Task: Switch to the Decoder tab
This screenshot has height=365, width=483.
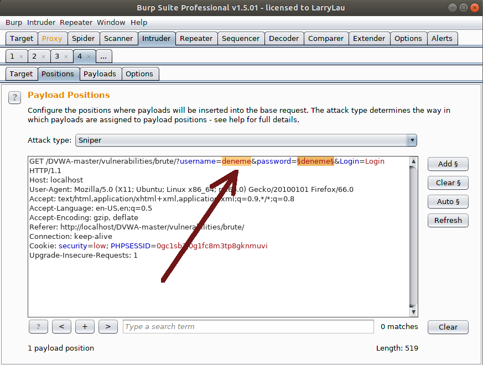Action: point(284,39)
